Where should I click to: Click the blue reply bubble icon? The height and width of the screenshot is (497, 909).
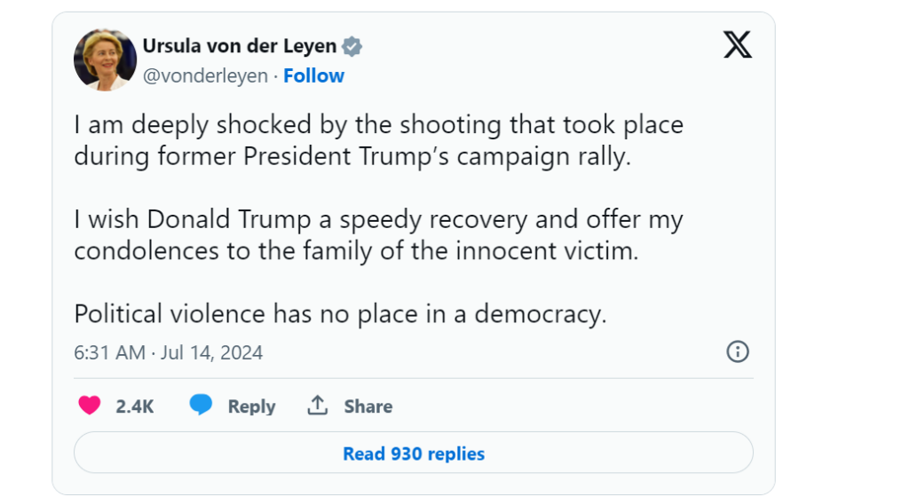(x=202, y=406)
